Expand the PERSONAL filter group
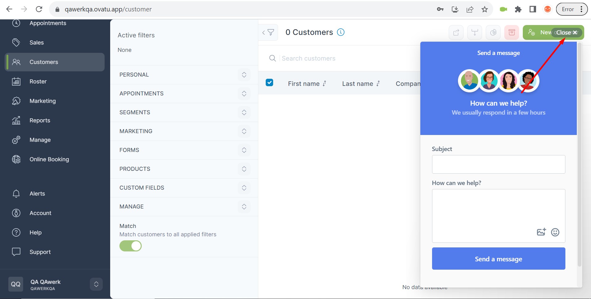The image size is (591, 299). 244,75
